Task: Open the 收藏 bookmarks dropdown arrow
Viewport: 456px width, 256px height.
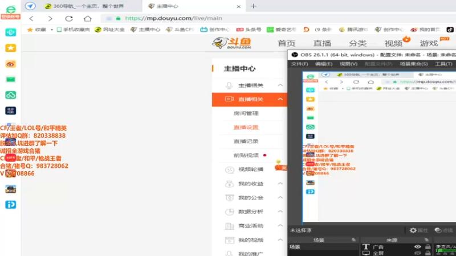Action: pyautogui.click(x=52, y=30)
